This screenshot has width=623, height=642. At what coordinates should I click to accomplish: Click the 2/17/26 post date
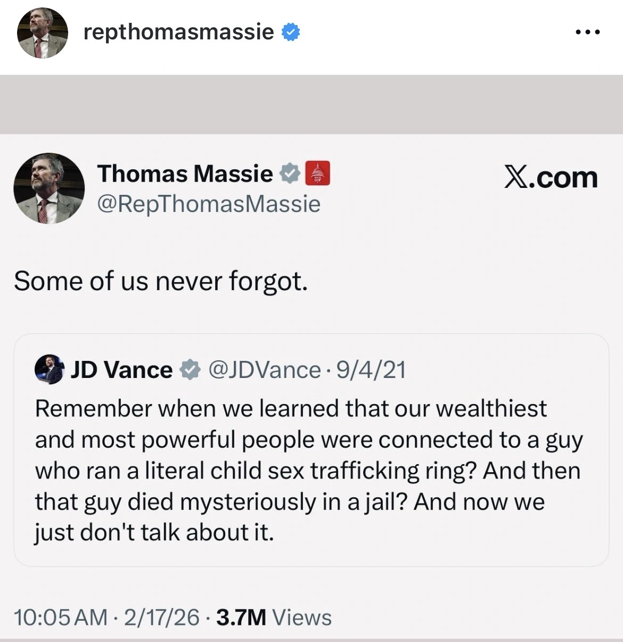point(161,618)
